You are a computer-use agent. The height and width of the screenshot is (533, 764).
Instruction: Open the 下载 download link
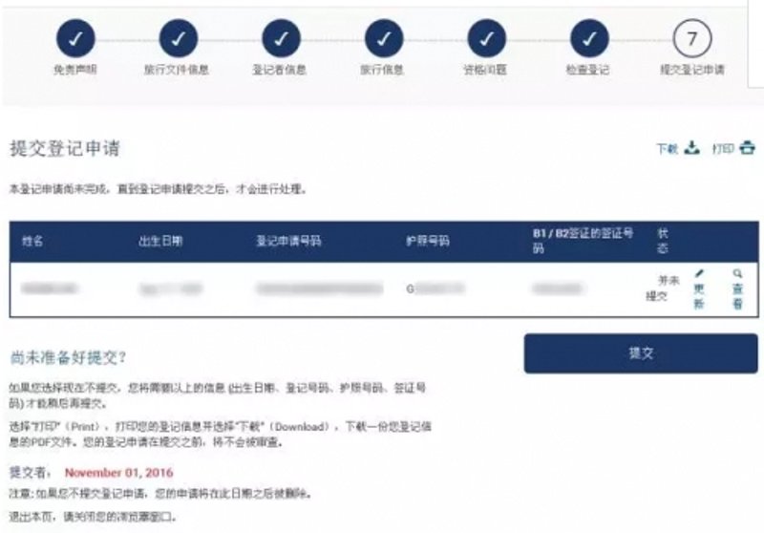click(x=667, y=149)
